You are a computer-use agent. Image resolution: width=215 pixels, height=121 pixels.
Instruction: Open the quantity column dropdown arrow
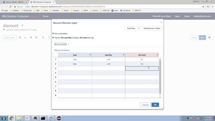124,55
